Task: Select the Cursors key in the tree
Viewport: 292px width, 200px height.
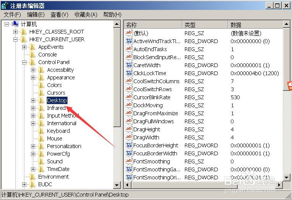Action: tap(56, 93)
